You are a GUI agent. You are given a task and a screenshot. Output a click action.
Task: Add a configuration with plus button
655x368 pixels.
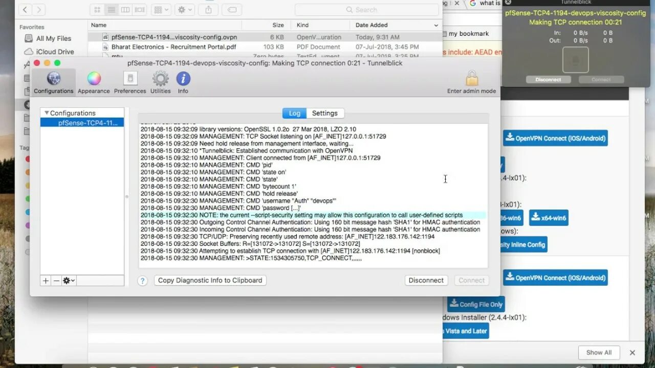coord(46,281)
